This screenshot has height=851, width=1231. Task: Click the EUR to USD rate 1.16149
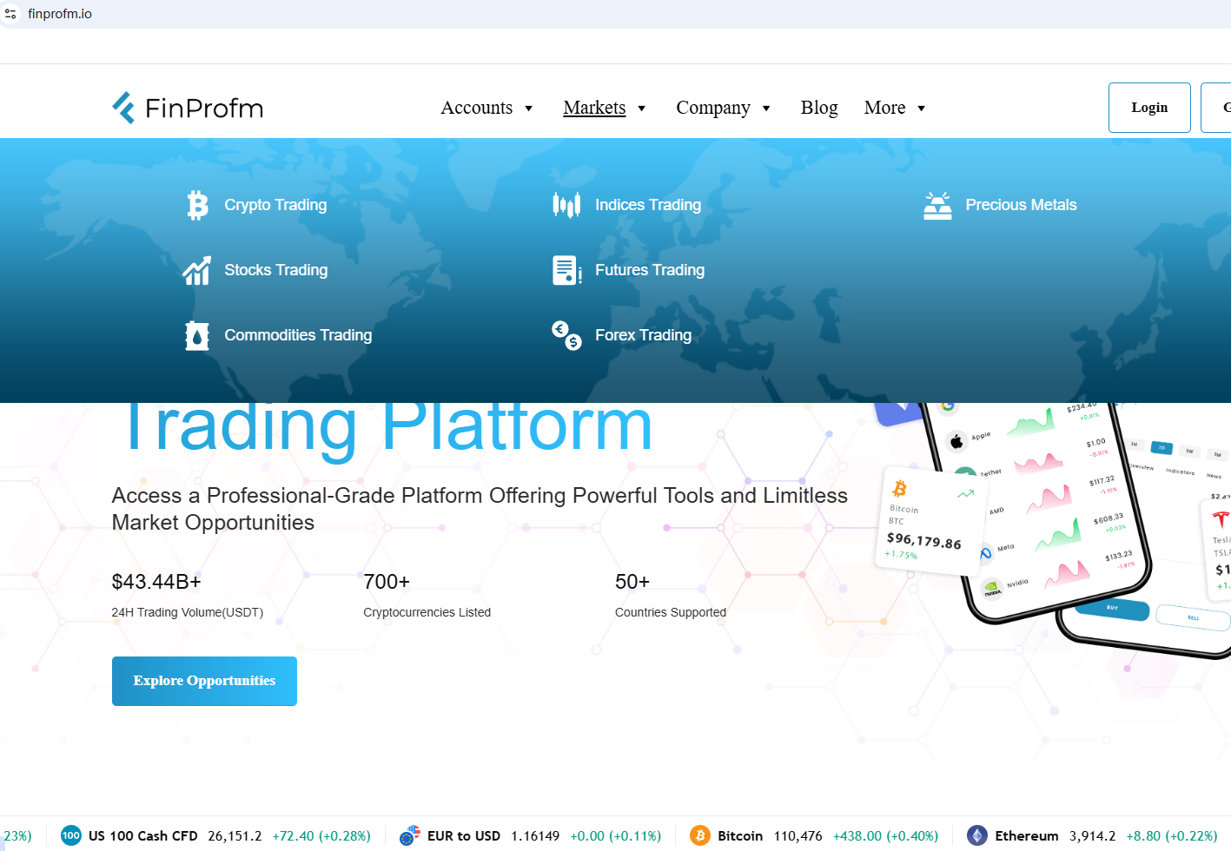[x=535, y=836]
